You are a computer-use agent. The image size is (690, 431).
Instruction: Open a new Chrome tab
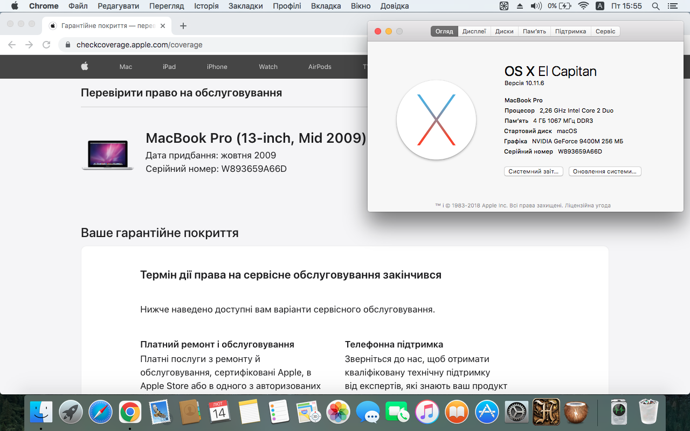(x=183, y=26)
